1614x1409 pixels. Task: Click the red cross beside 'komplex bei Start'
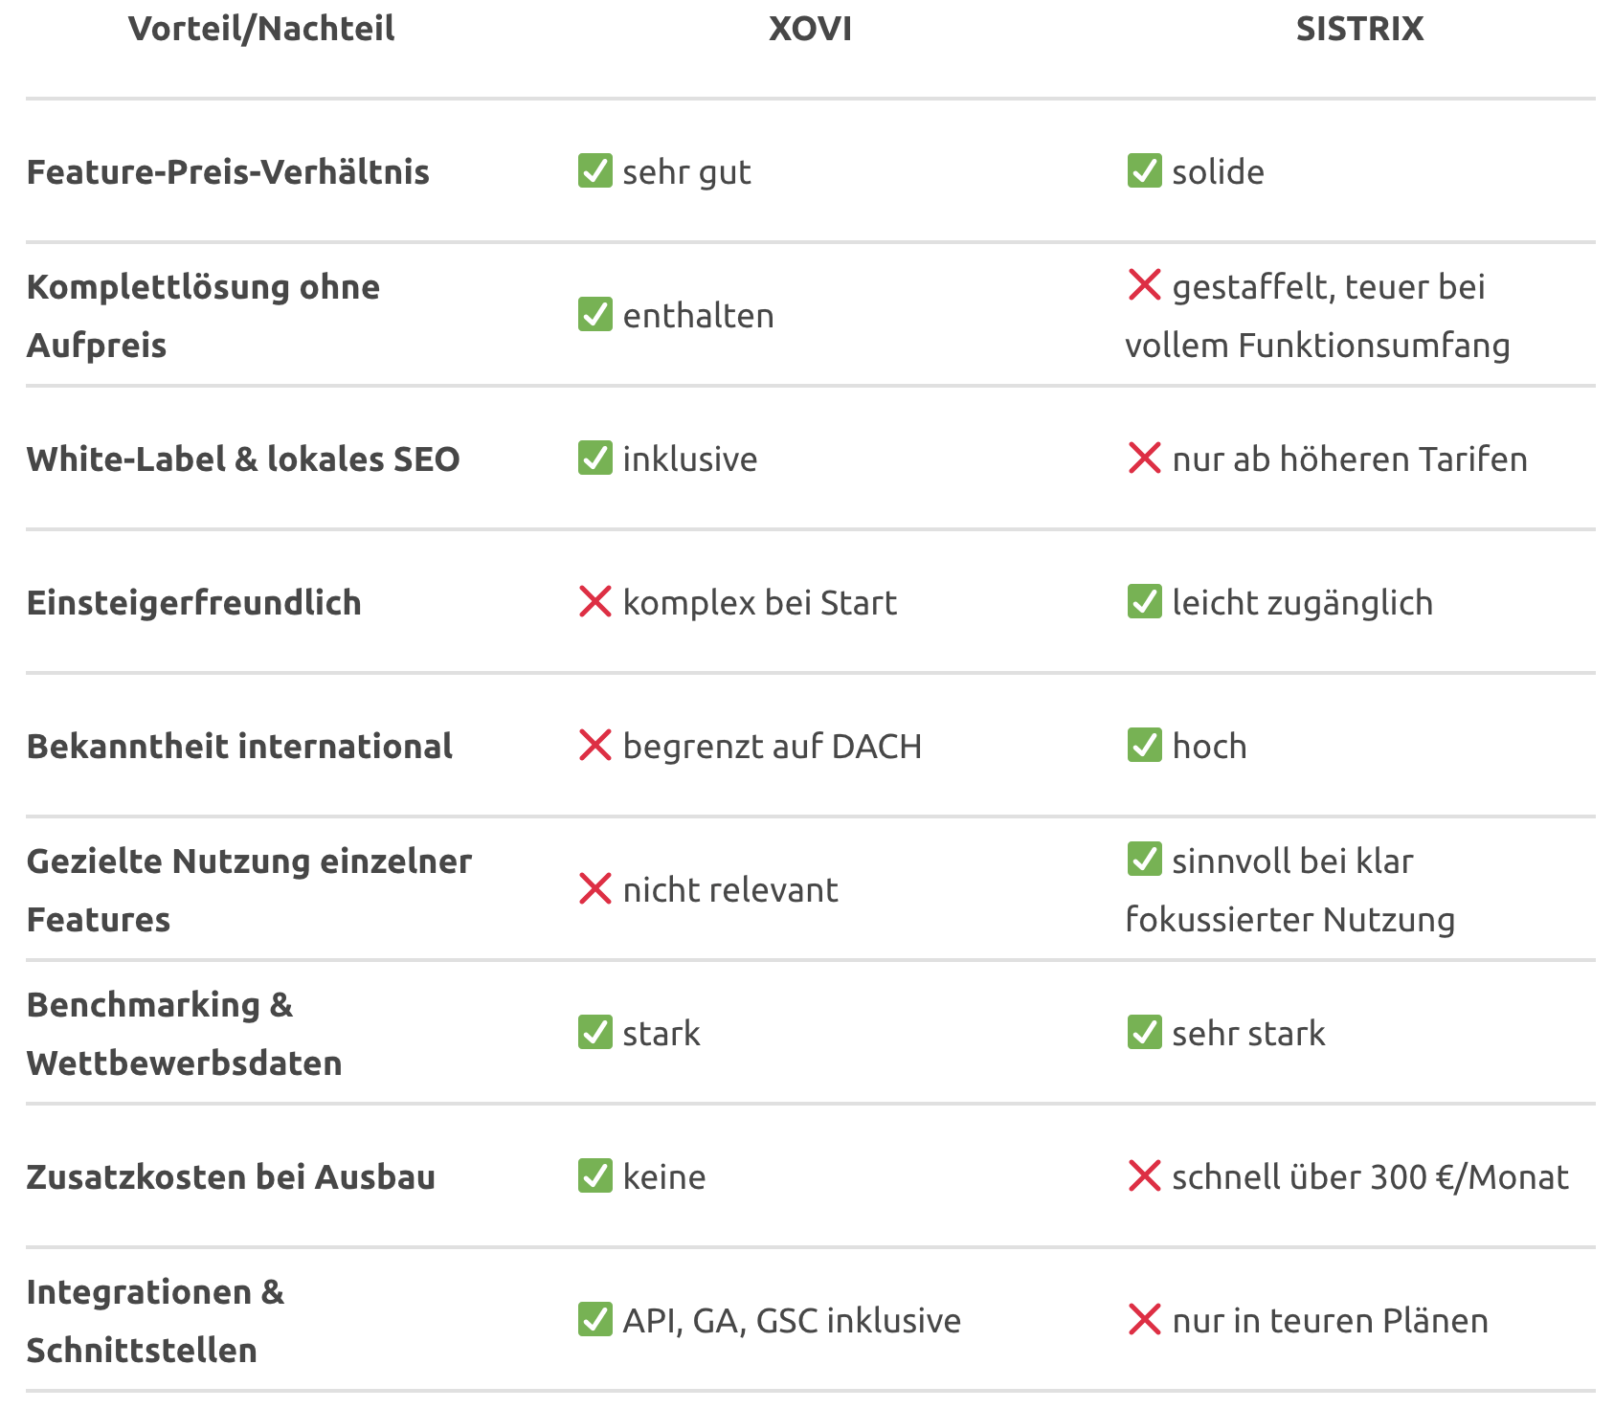point(594,601)
